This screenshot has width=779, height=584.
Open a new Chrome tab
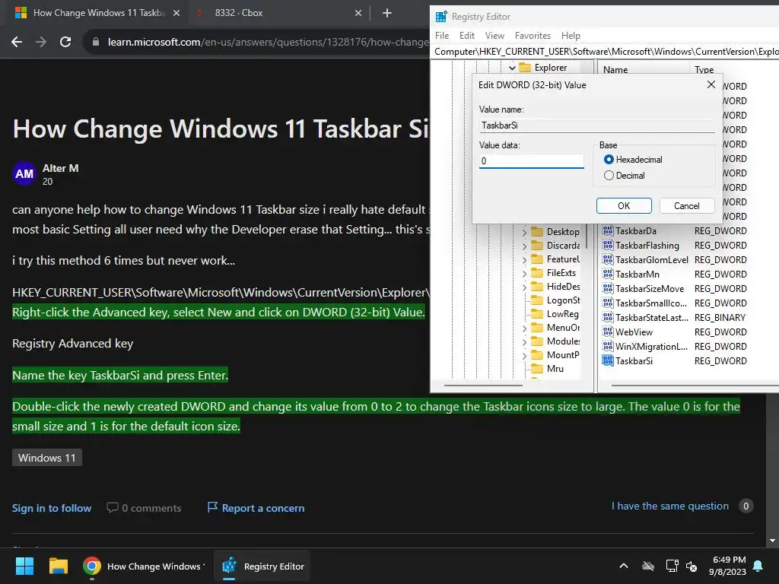387,13
